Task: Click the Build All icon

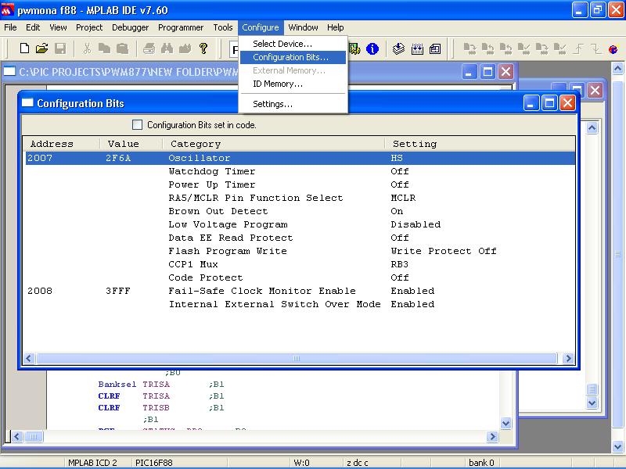Action: tap(417, 48)
